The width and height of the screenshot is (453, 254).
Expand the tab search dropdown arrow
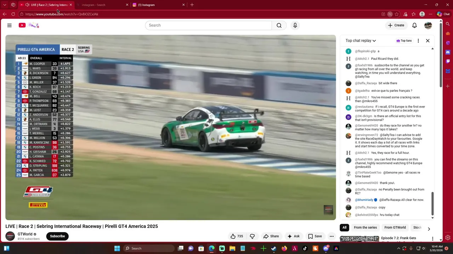tap(5, 5)
